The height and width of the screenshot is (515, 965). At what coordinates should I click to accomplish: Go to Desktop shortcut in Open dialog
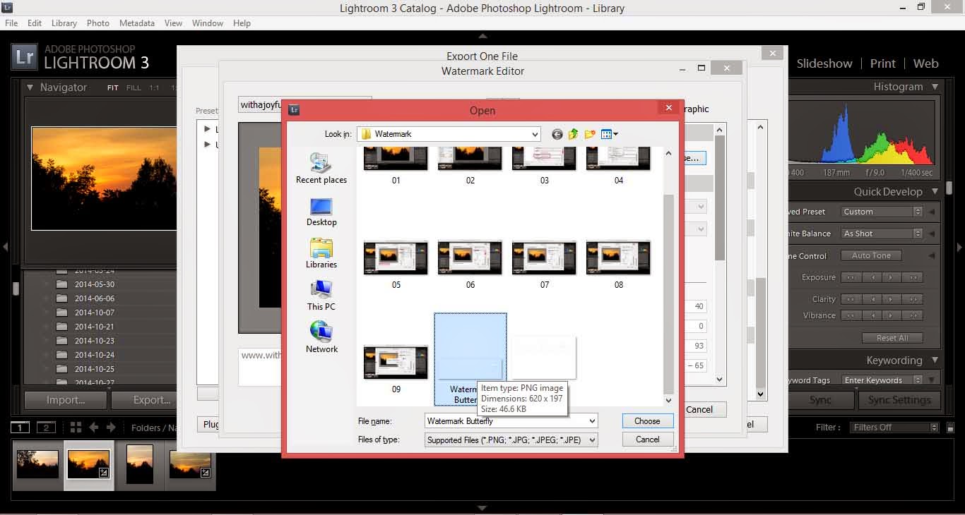(321, 212)
